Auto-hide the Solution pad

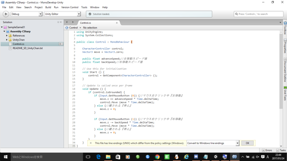(x=58, y=22)
